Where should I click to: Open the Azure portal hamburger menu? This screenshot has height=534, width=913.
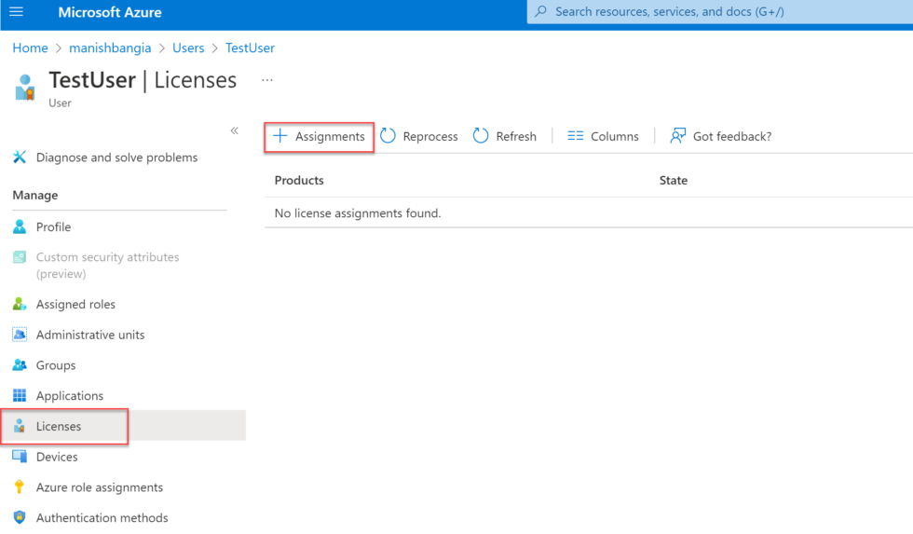pos(17,11)
